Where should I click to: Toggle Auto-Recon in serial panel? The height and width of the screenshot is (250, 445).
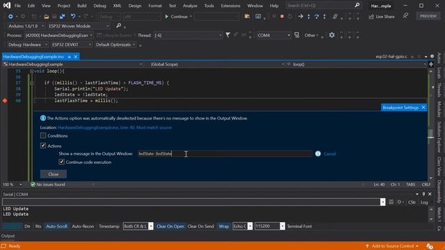pos(83,226)
